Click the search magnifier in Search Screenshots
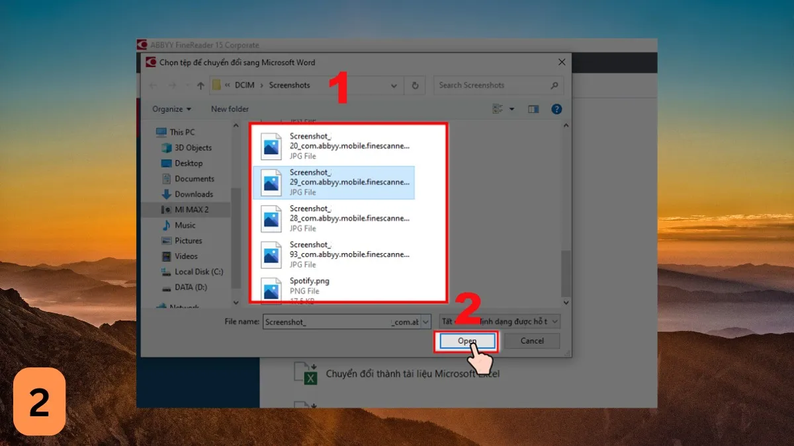Image resolution: width=794 pixels, height=446 pixels. pyautogui.click(x=554, y=85)
